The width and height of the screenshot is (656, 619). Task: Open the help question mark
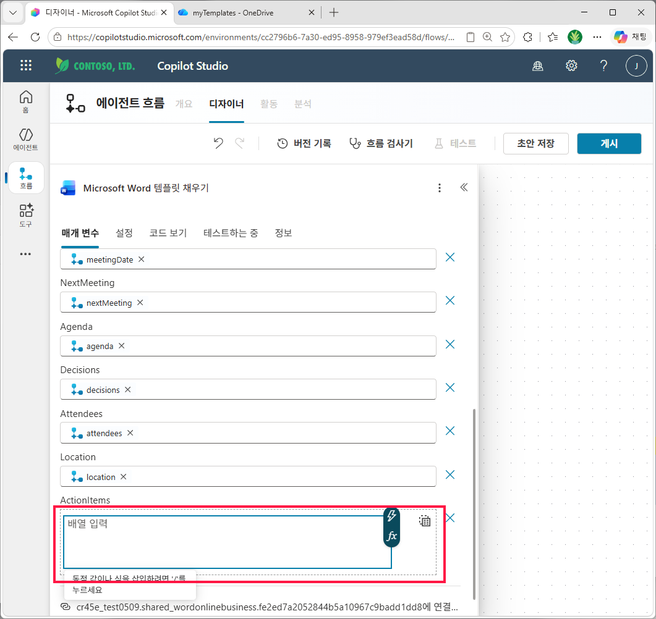click(x=603, y=65)
